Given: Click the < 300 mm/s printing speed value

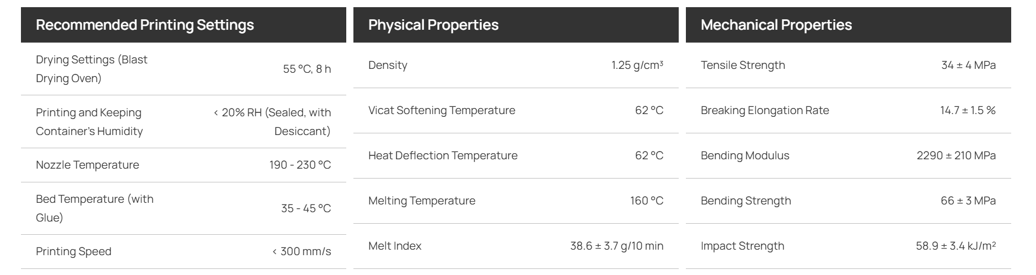Looking at the screenshot, I should 302,251.
